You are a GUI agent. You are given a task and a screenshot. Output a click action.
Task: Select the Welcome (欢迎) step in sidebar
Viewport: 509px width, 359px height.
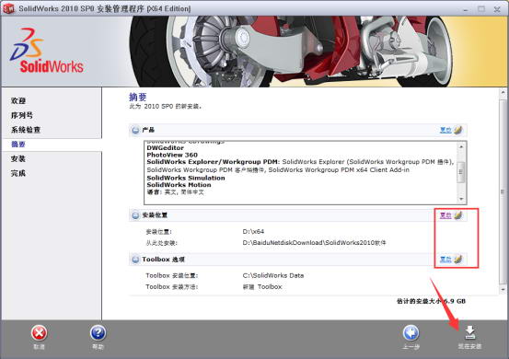(18, 100)
